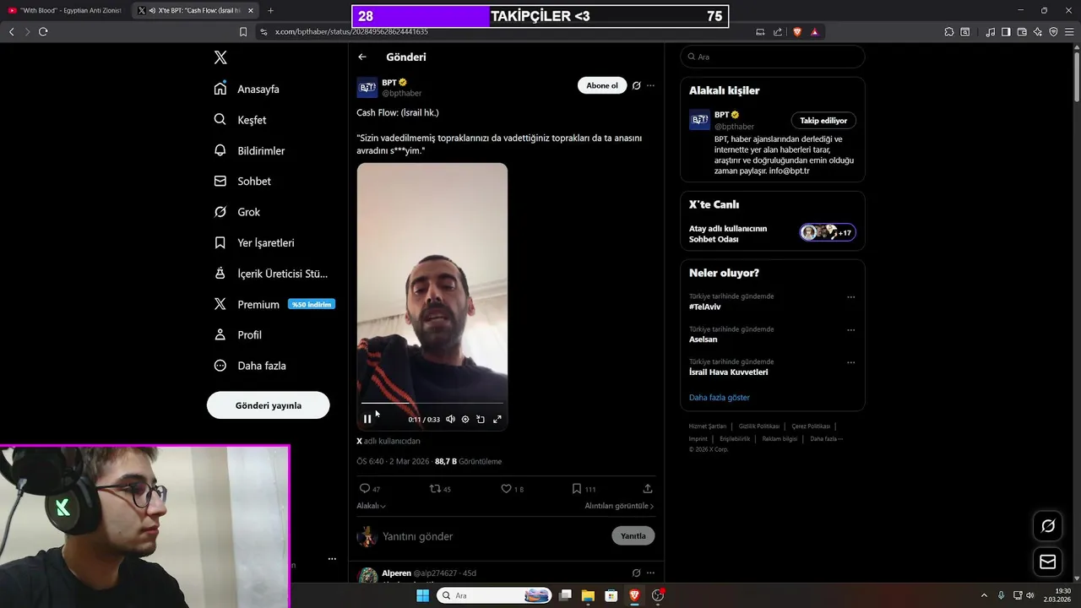The width and height of the screenshot is (1081, 608).
Task: Go back with Gönderi arrow
Action: click(x=362, y=57)
